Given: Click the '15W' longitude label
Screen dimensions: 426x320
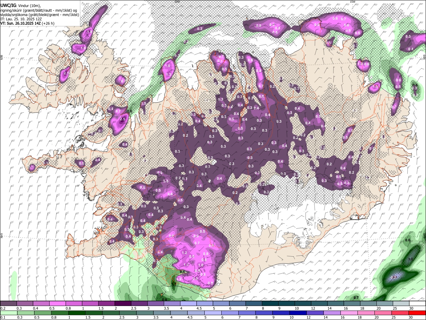Looking at the screenshot, I should pos(353,2).
